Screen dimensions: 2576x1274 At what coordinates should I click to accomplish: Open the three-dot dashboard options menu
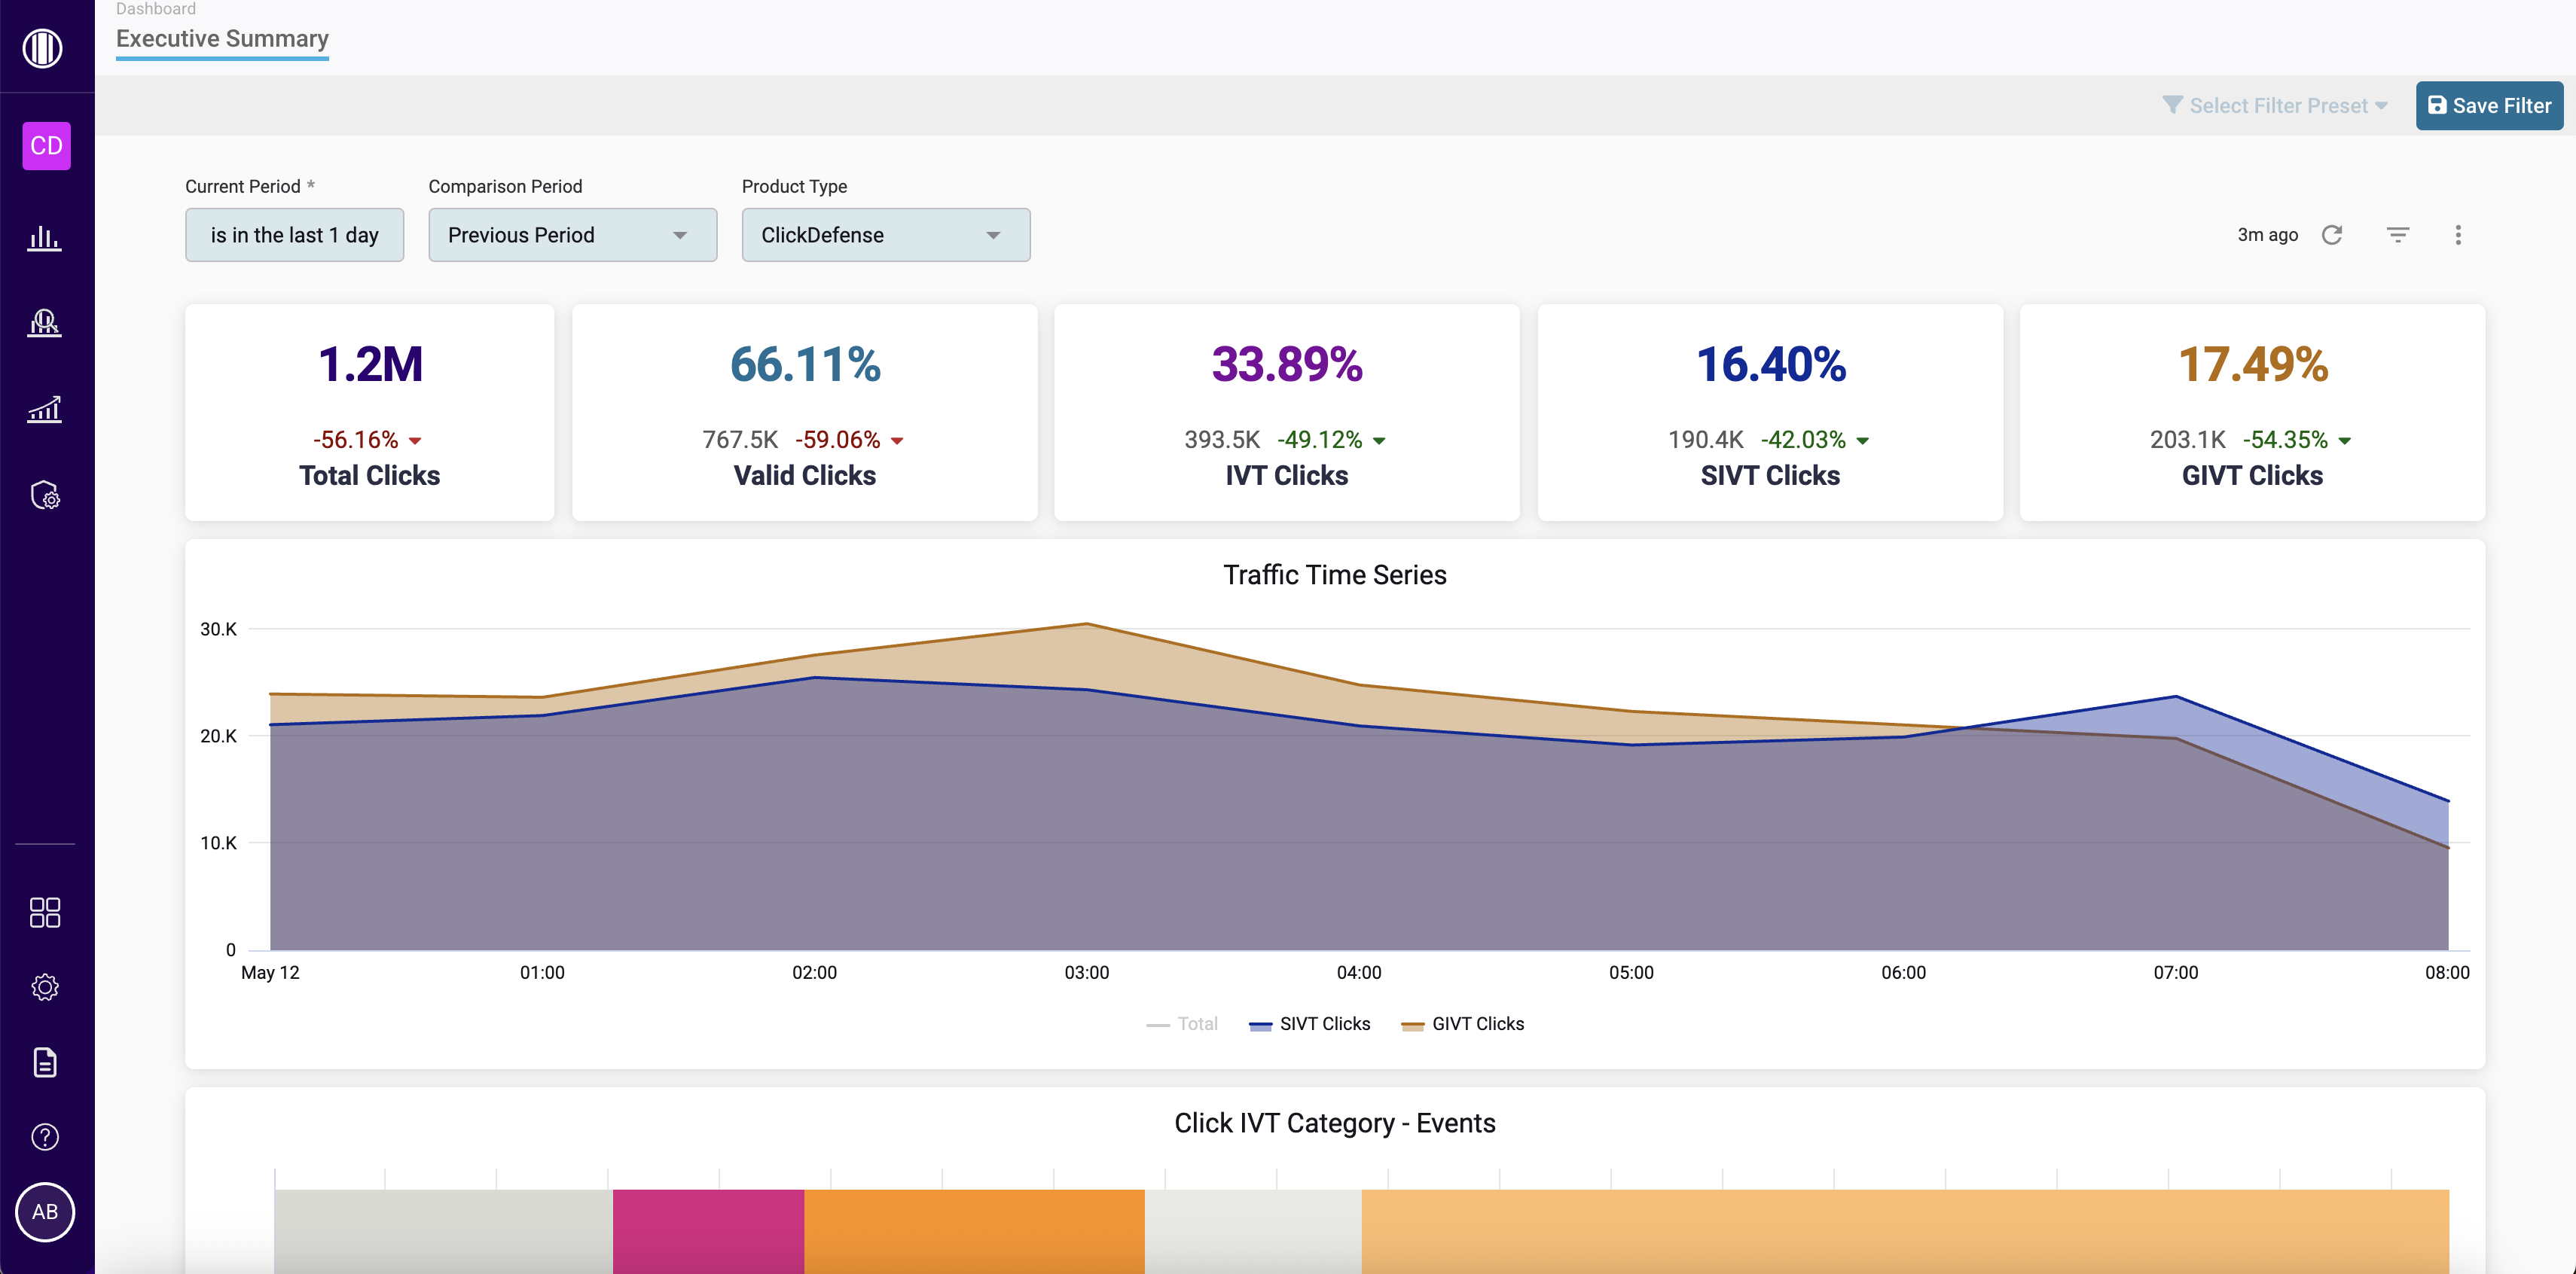[x=2459, y=234]
